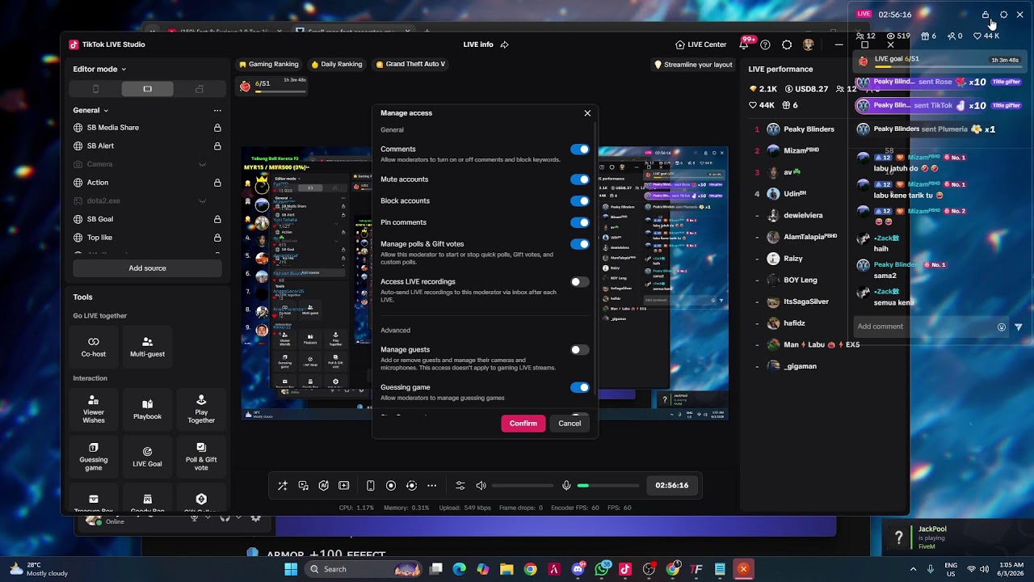Open the help question mark icon
The width and height of the screenshot is (1034, 582).
point(765,44)
